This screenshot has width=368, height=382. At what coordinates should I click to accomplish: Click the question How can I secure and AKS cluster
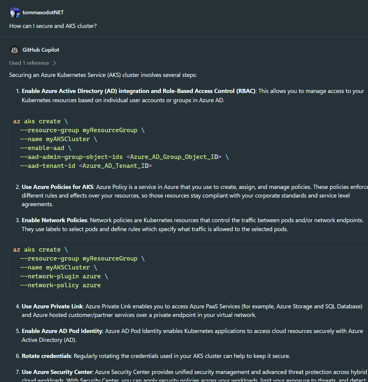[53, 26]
